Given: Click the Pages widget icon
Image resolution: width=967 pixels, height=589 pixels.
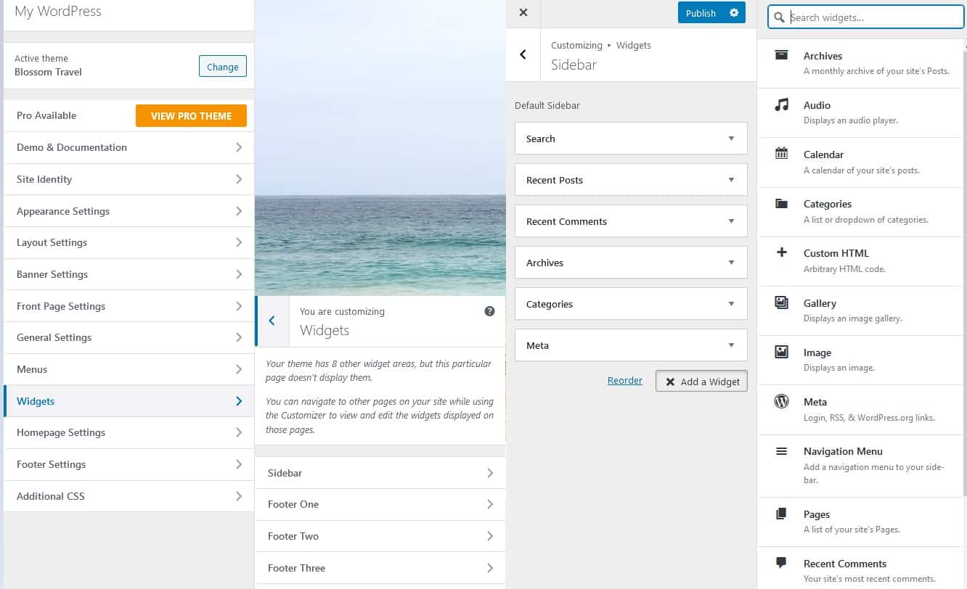Looking at the screenshot, I should click(781, 514).
